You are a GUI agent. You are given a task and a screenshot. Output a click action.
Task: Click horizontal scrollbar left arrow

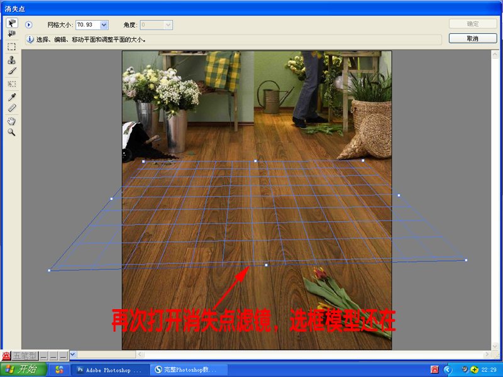click(x=140, y=354)
